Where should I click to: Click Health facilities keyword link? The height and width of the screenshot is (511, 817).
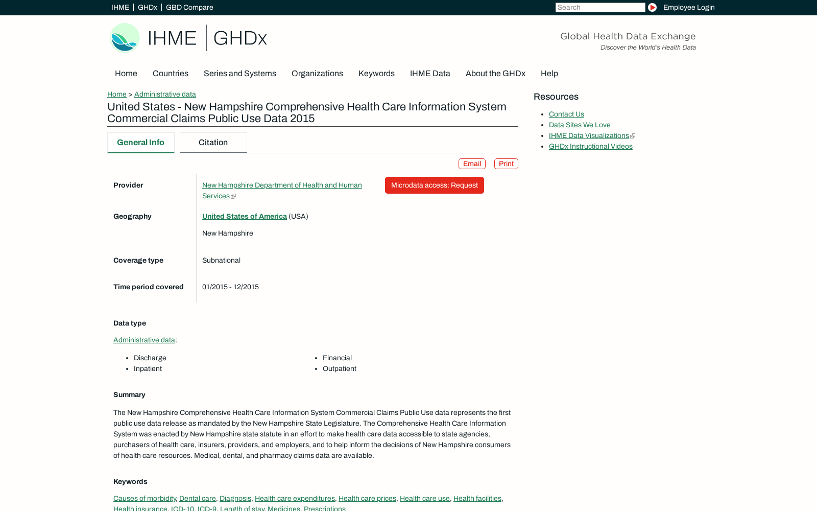(477, 498)
